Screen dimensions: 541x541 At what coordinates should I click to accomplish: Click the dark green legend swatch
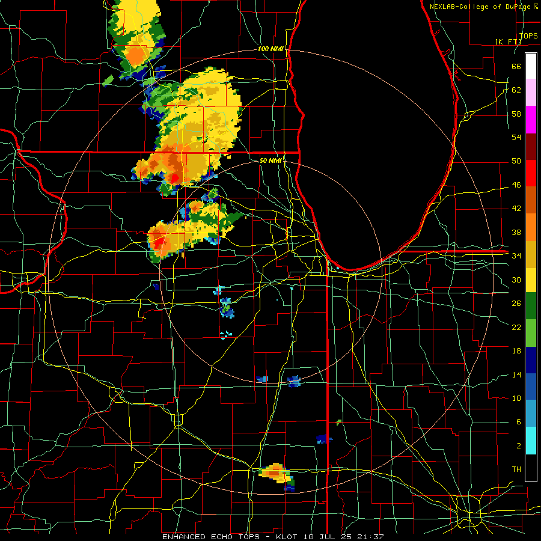(531, 306)
